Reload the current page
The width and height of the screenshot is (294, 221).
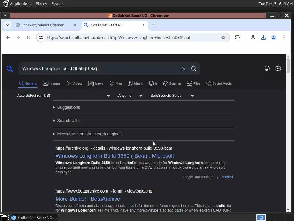pos(28,37)
